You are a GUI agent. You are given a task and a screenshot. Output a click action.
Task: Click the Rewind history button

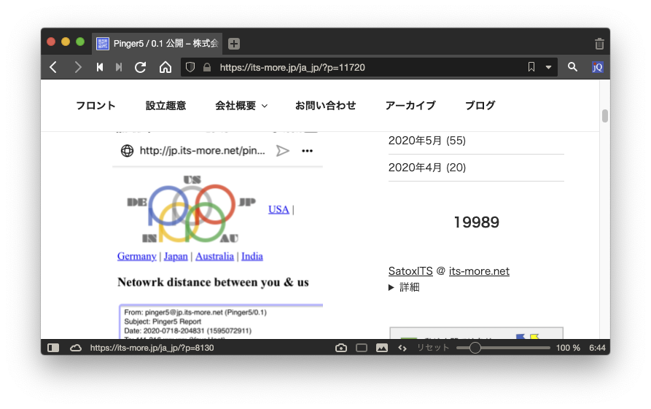[x=100, y=67]
